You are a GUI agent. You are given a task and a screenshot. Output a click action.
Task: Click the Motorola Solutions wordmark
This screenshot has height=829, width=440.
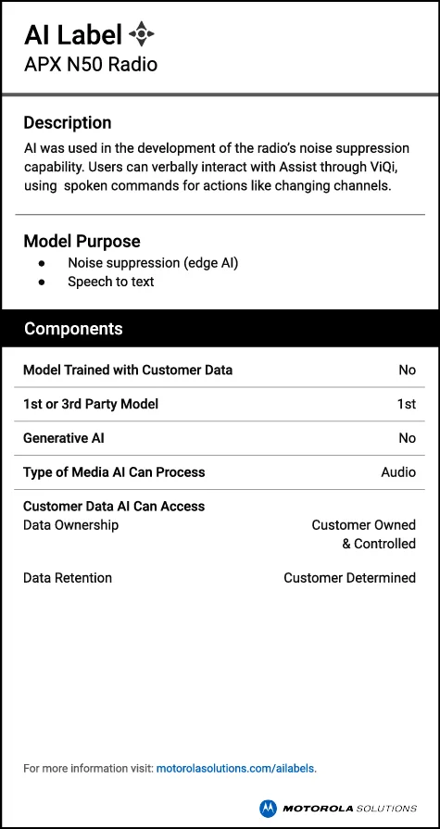coord(349,809)
